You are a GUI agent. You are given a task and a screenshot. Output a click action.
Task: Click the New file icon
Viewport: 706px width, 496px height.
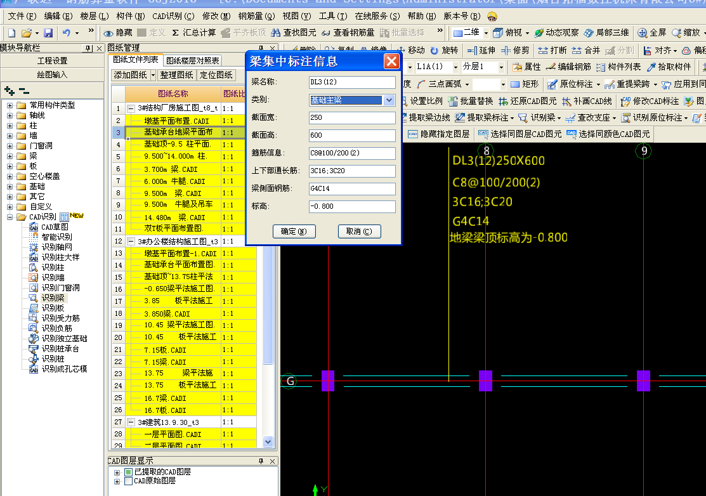click(12, 33)
